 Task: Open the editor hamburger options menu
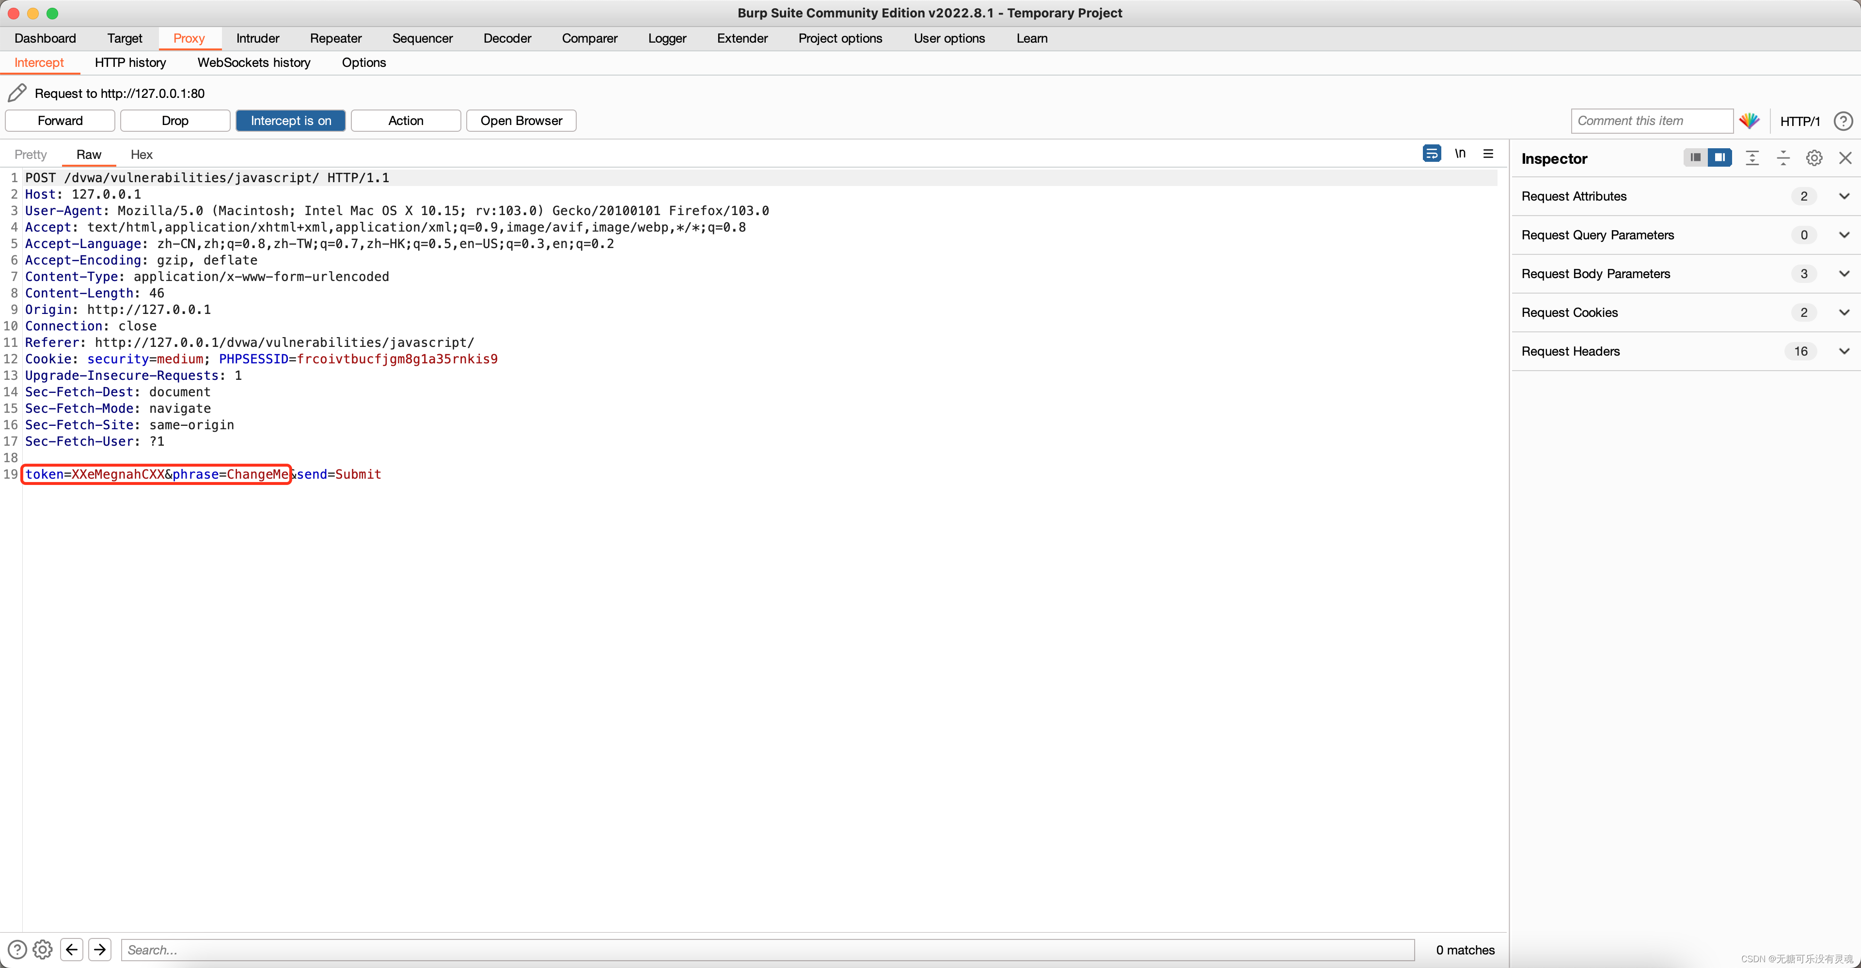(1488, 153)
